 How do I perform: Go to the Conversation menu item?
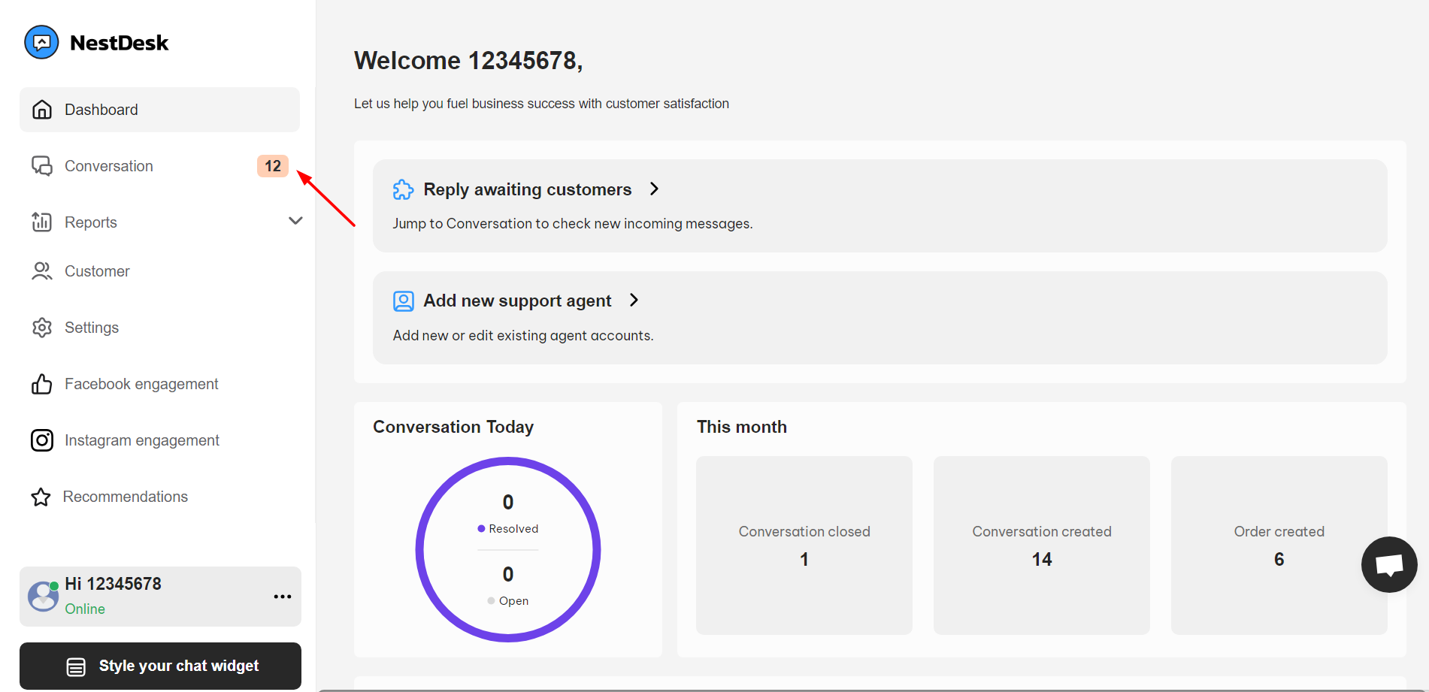[159, 166]
